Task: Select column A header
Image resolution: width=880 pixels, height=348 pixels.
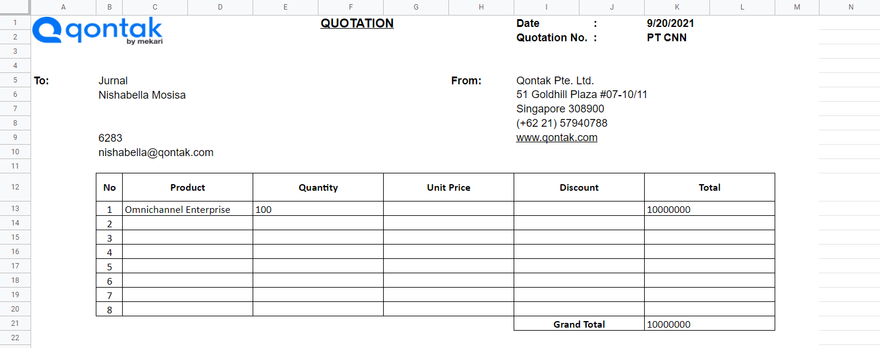Action: click(63, 7)
